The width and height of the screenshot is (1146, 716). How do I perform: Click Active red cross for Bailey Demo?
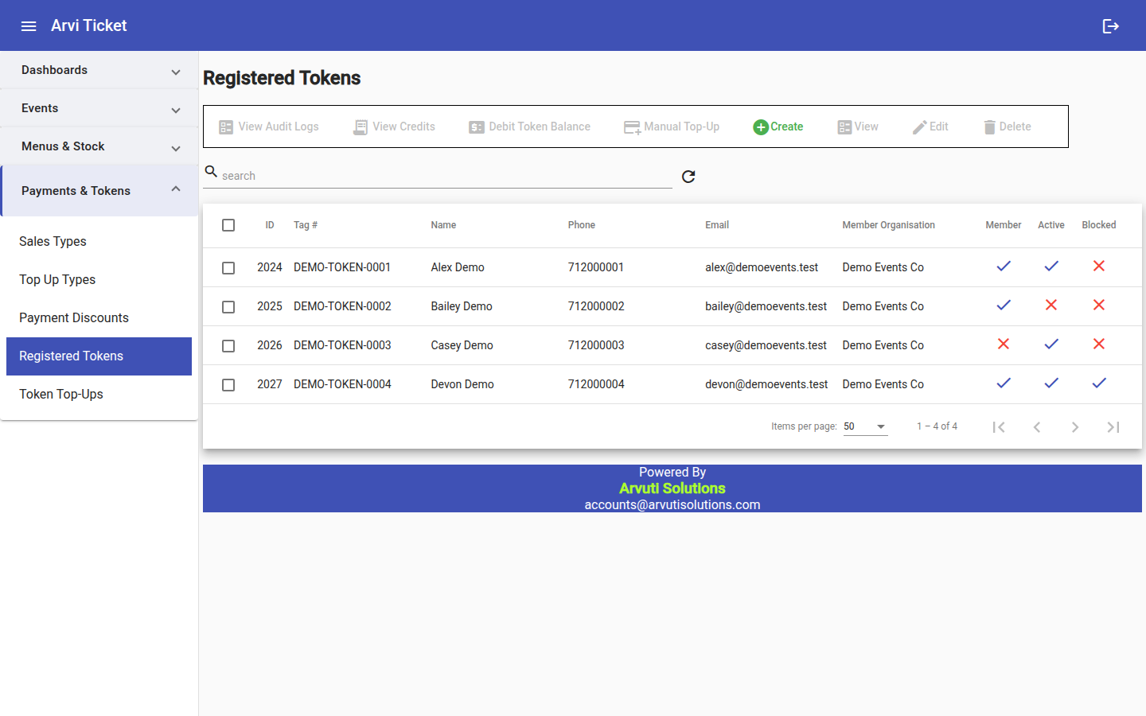point(1051,305)
